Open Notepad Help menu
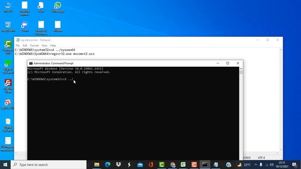Image resolution: width=301 pixels, height=169 pixels. (53, 46)
